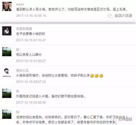Click the cartoon face avatar of 境由心生
The height and width of the screenshot is (125, 136).
pos(7,72)
